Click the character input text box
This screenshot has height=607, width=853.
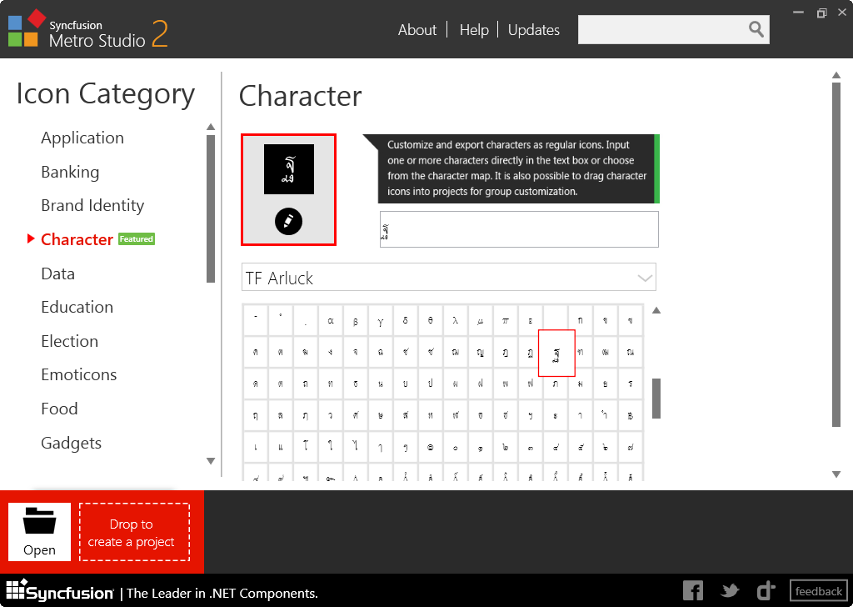[x=519, y=229]
